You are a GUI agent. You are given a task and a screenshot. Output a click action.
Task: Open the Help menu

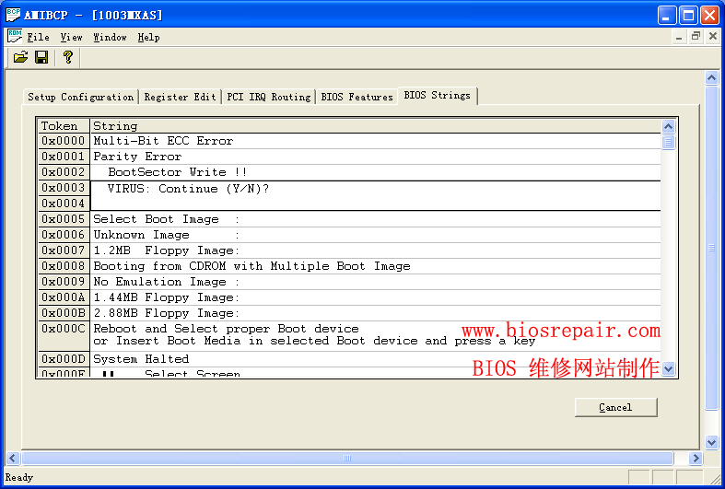[x=148, y=37]
